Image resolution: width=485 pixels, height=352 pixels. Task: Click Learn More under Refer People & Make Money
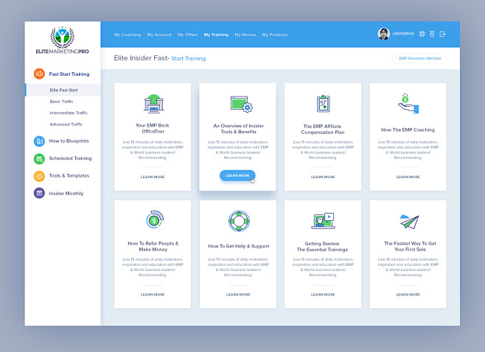tap(153, 295)
